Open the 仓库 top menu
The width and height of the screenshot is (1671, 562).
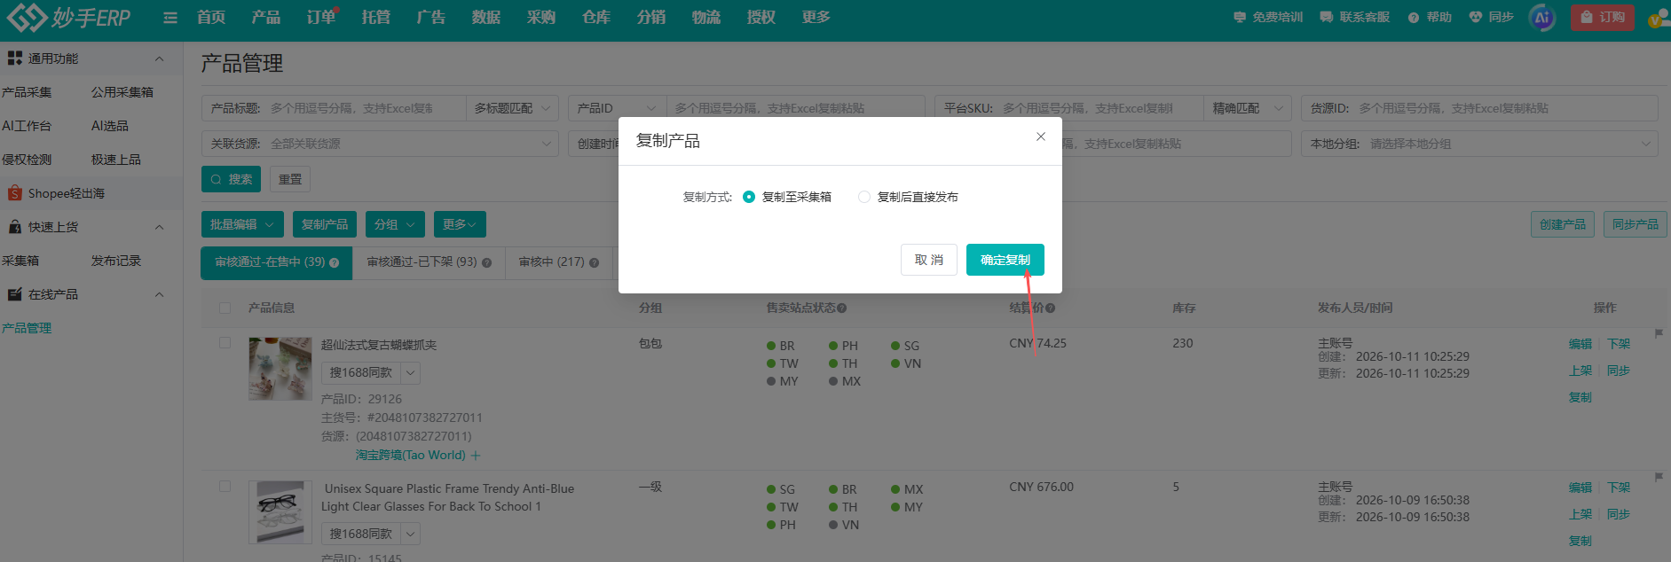[595, 17]
